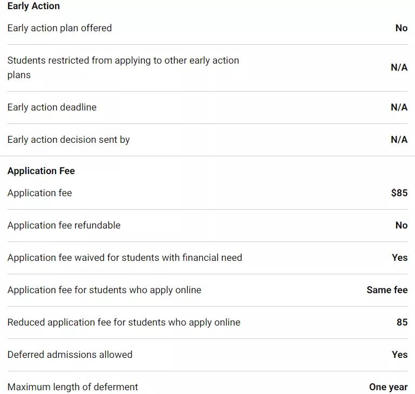Image resolution: width=415 pixels, height=394 pixels.
Task: Select the 'Application fee refundable' label
Action: point(64,225)
